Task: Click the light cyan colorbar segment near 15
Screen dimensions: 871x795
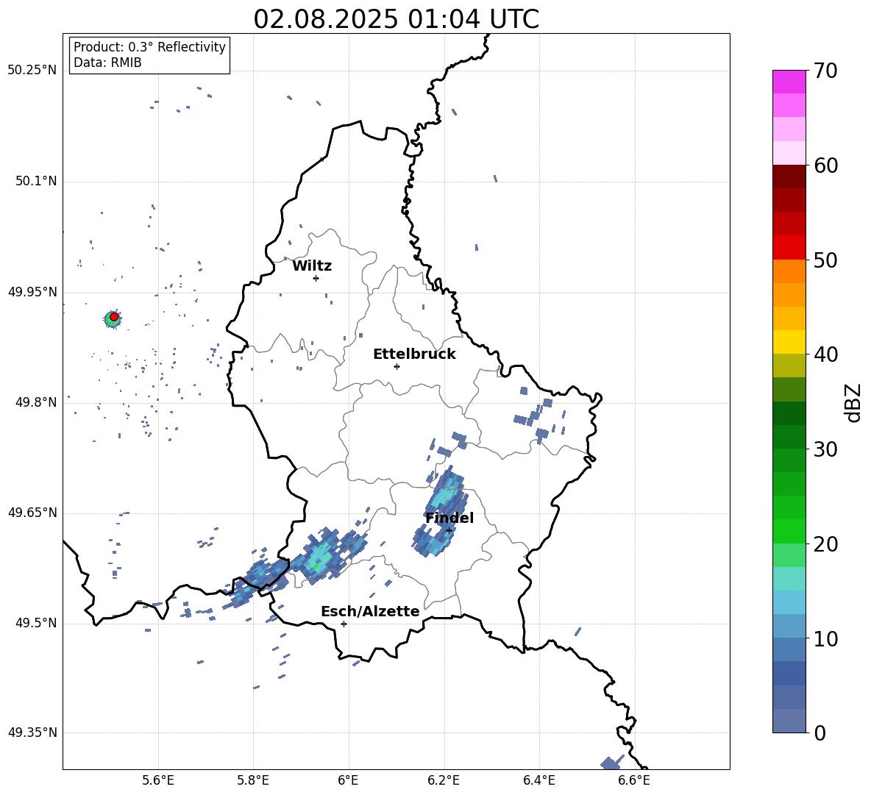Action: click(x=789, y=579)
